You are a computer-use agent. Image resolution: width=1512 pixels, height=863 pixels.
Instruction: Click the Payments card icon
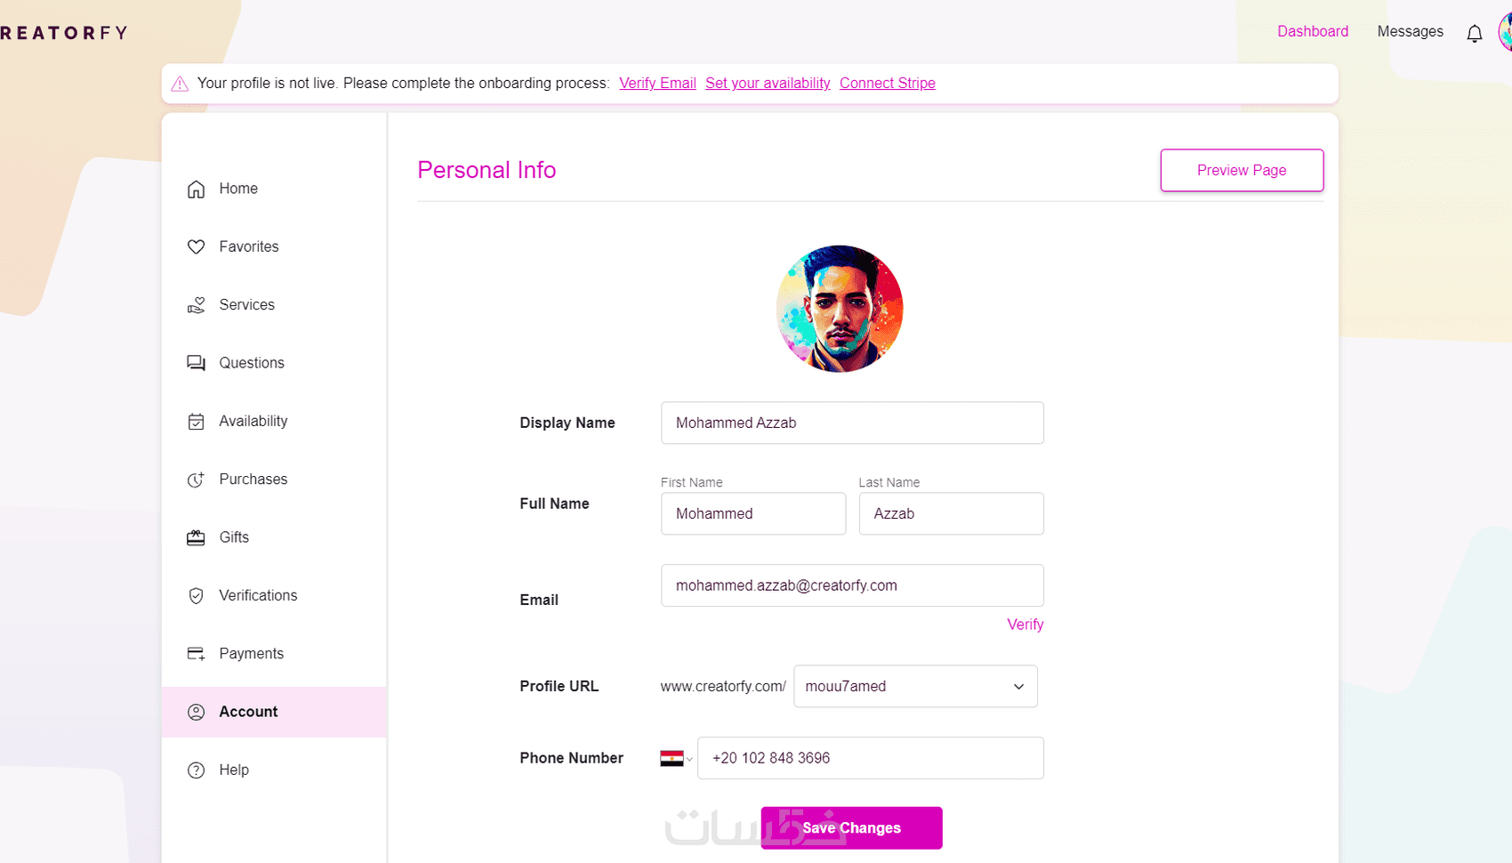(196, 654)
